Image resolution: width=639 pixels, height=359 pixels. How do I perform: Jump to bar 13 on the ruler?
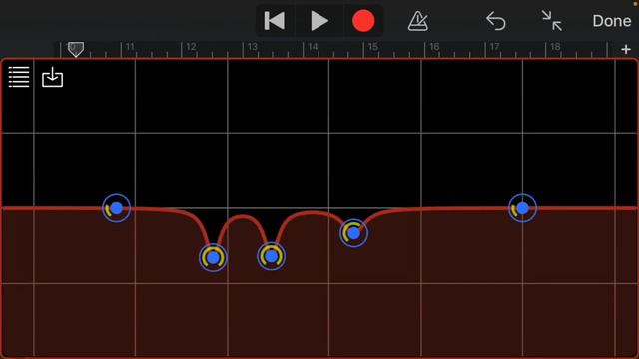point(253,47)
